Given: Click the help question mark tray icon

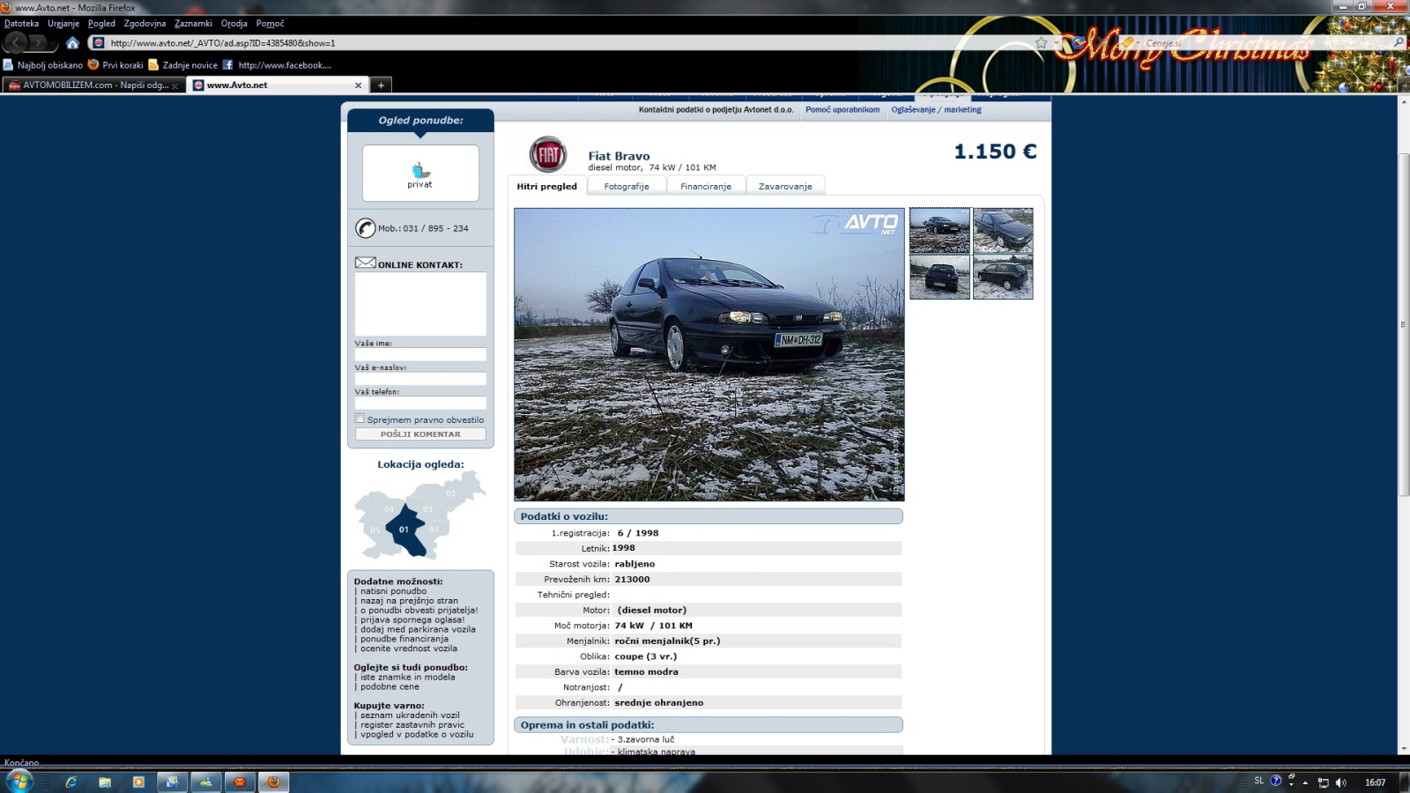Looking at the screenshot, I should (1275, 781).
